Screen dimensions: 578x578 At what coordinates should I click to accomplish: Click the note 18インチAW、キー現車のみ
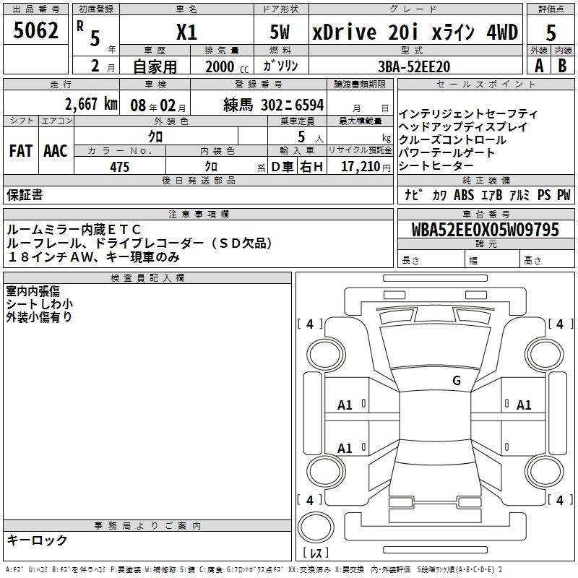(x=93, y=257)
